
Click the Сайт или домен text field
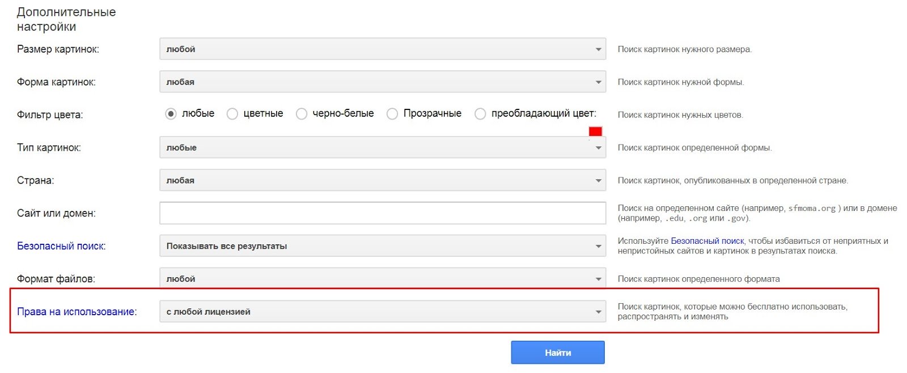click(382, 213)
